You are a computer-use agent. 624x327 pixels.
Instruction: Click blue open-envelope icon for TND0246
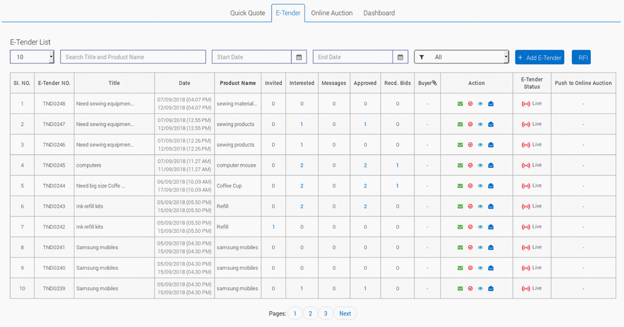pyautogui.click(x=491, y=144)
